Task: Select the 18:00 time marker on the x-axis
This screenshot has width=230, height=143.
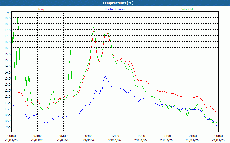Action: point(167,136)
